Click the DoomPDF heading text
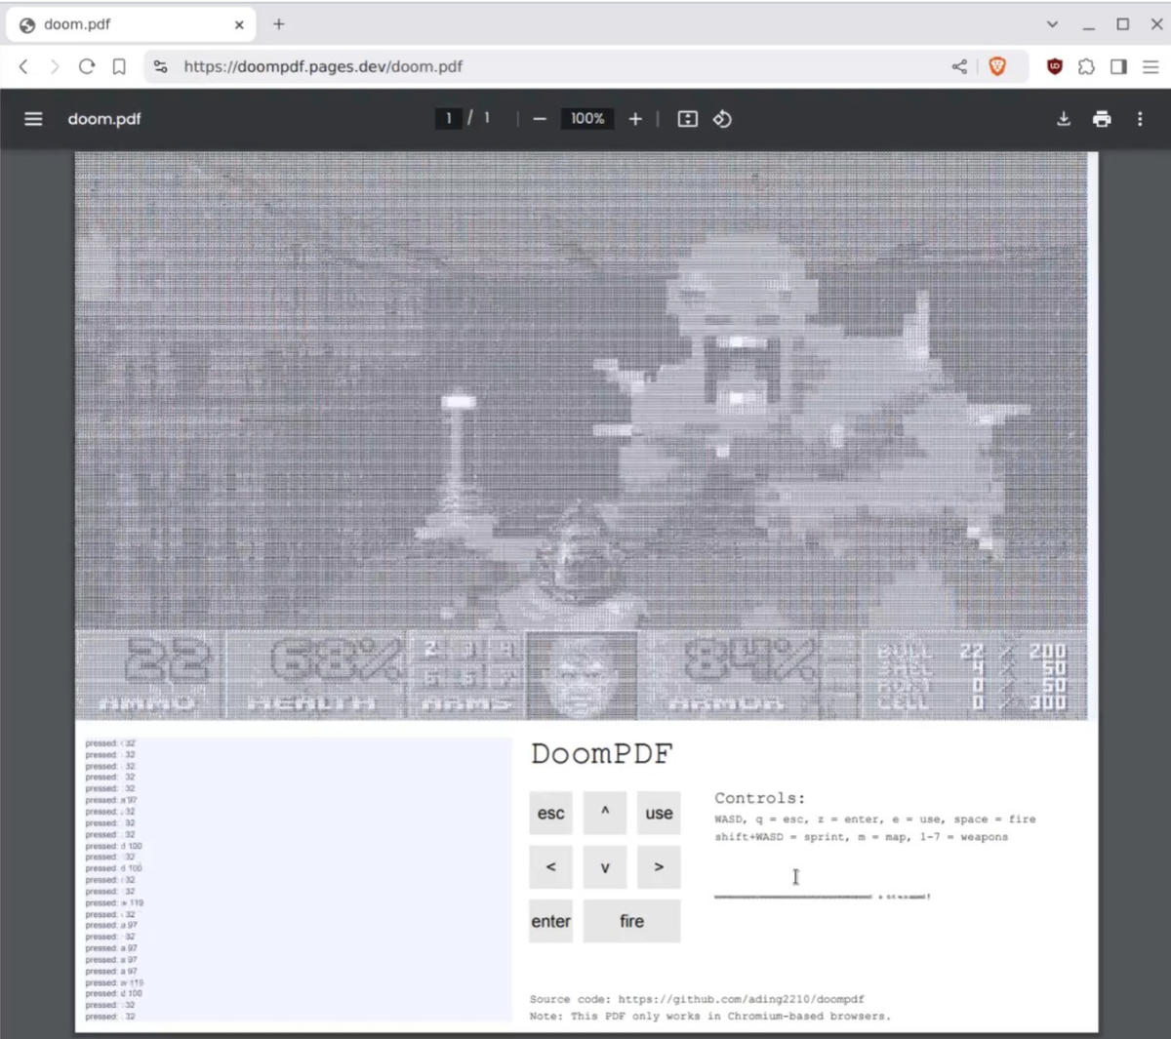Image resolution: width=1171 pixels, height=1039 pixels. coord(602,754)
